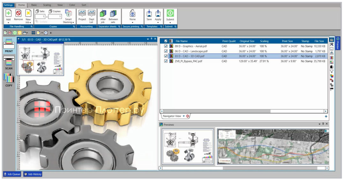Open Project accounting icon
This screenshot has height=180, width=343.
coord(82,13)
